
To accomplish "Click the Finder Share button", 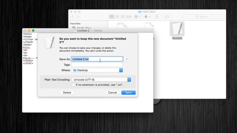I will (x=157, y=17).
